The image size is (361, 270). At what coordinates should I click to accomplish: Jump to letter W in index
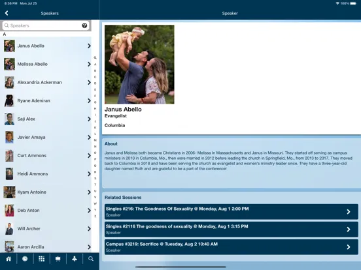[95, 203]
